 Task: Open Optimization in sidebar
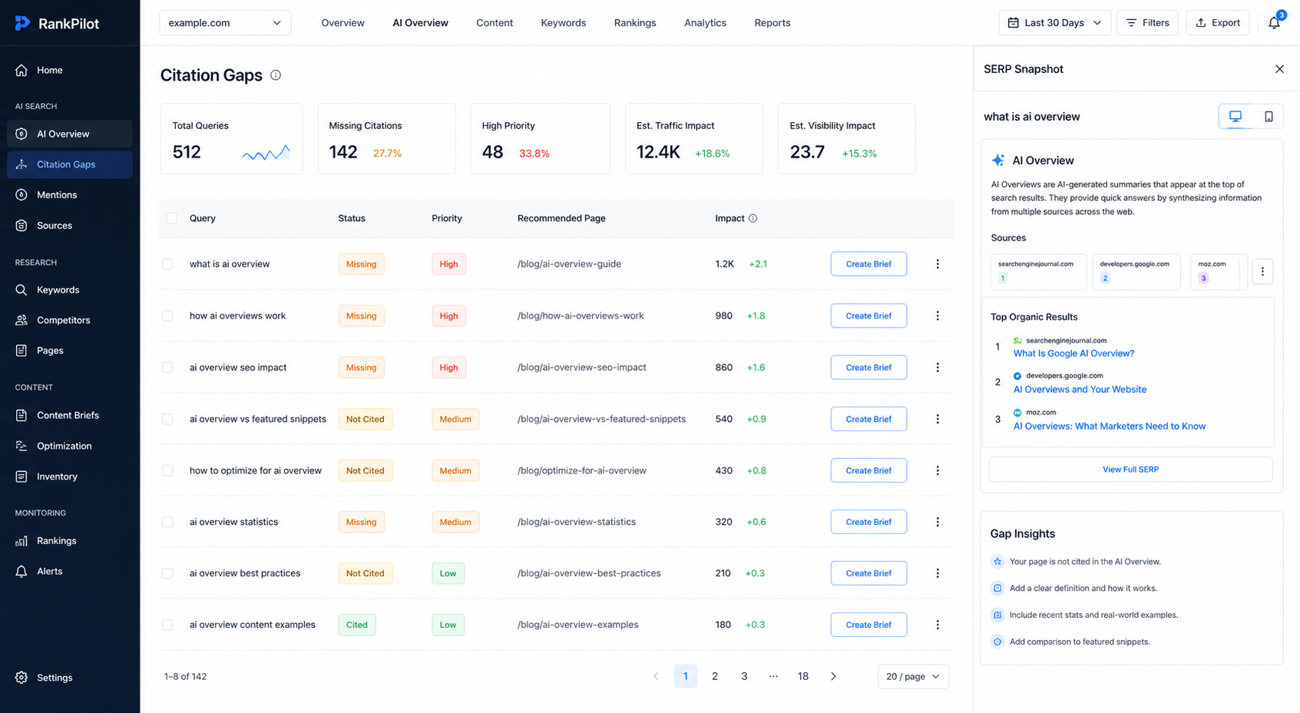[70, 446]
